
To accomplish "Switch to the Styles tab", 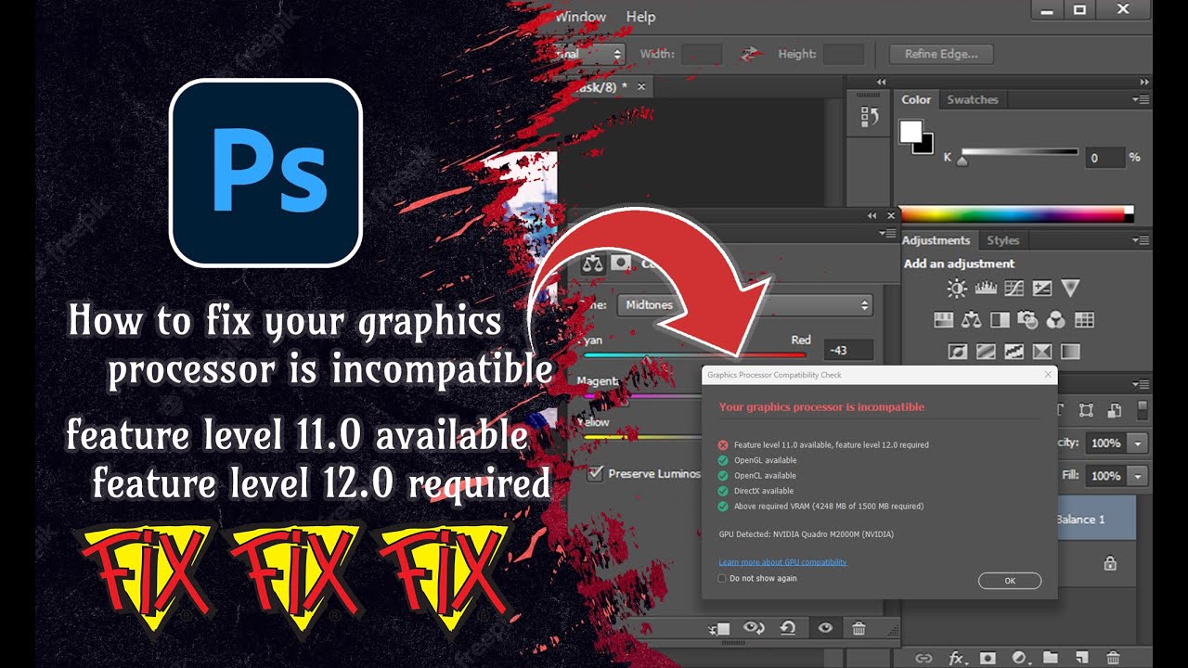I will pyautogui.click(x=1003, y=240).
